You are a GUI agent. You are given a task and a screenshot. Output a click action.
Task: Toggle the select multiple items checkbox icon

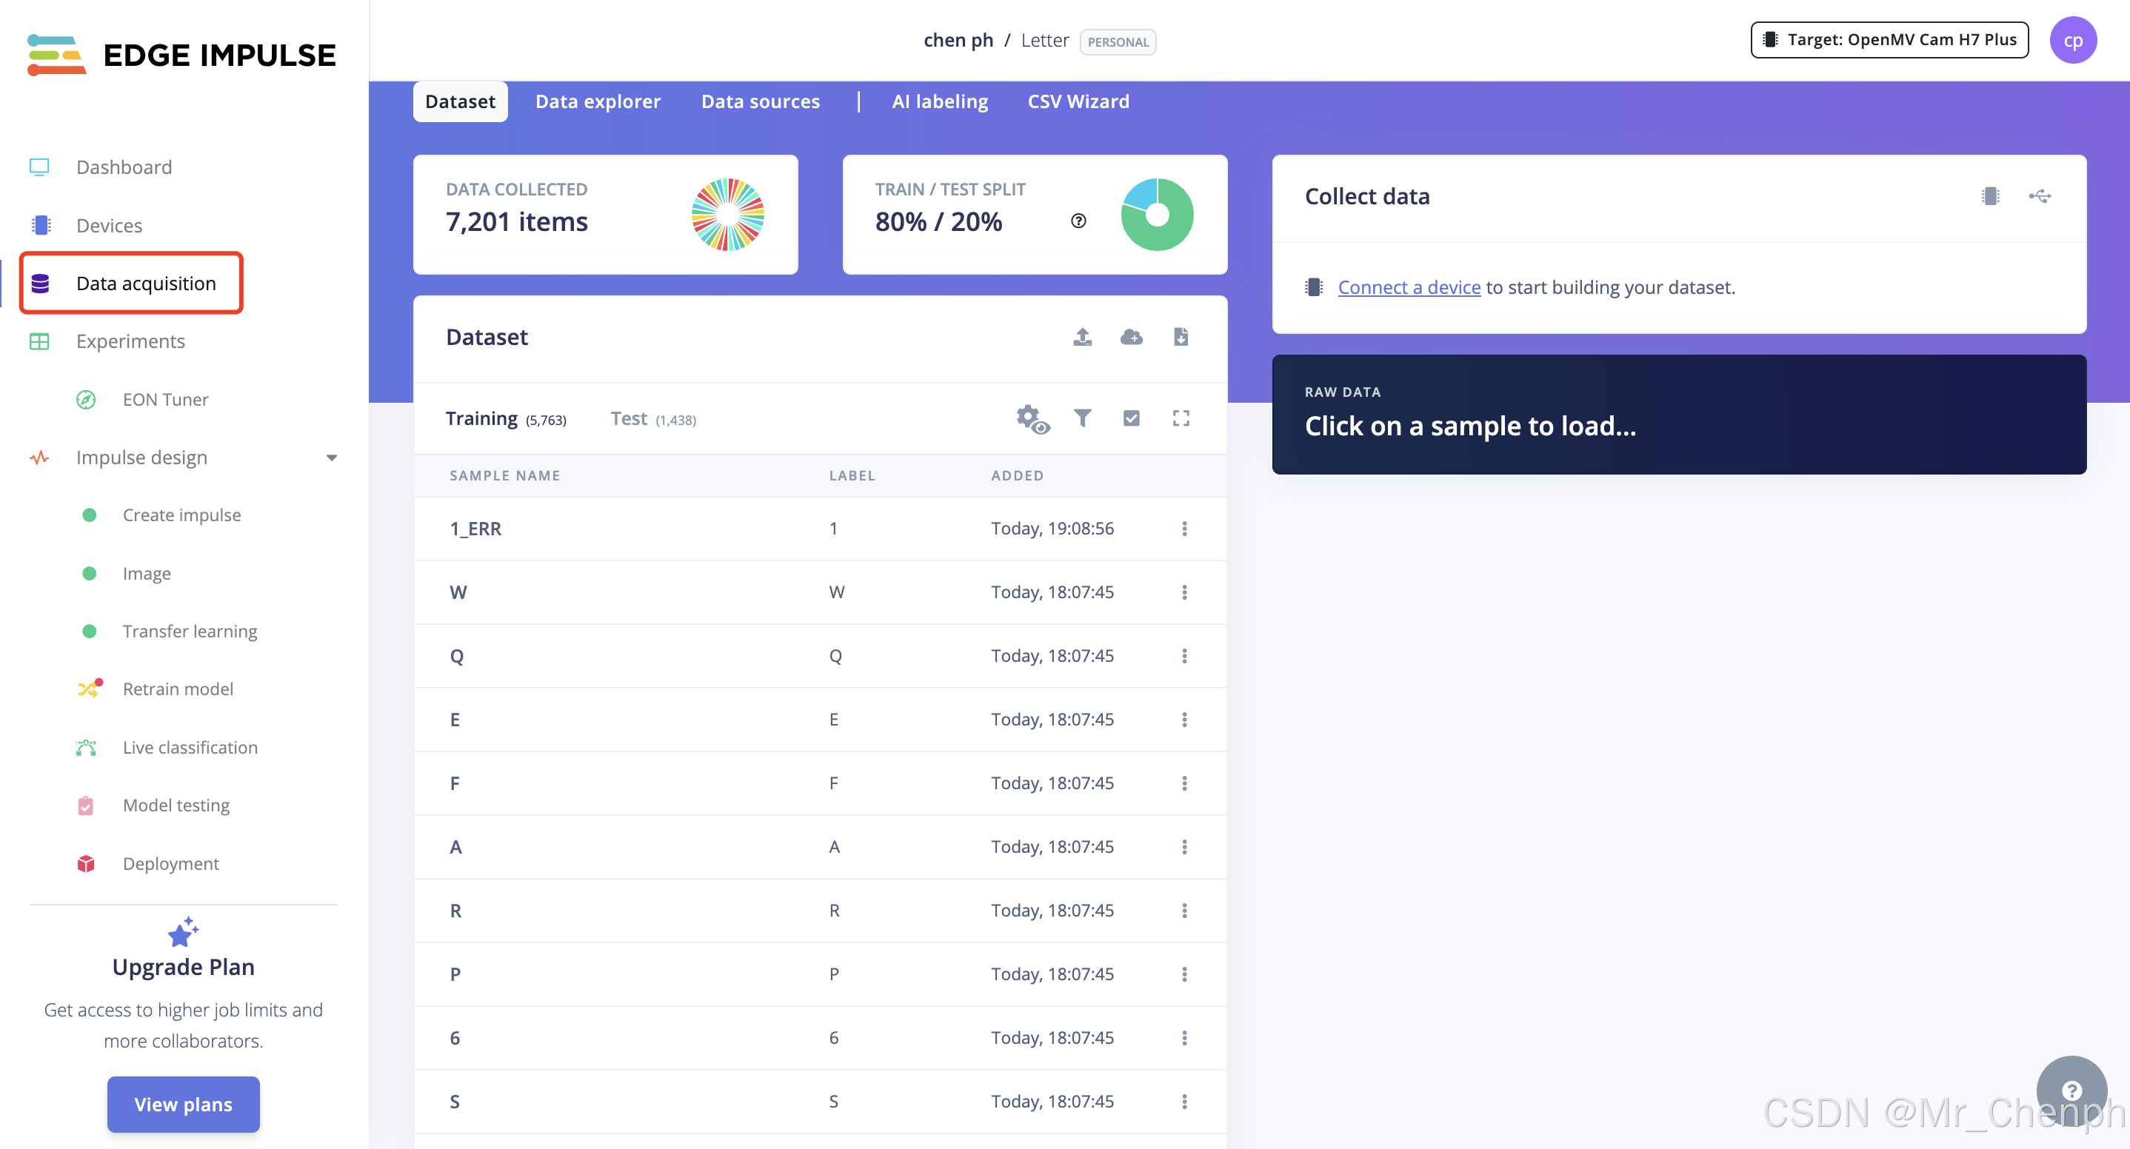1131,418
